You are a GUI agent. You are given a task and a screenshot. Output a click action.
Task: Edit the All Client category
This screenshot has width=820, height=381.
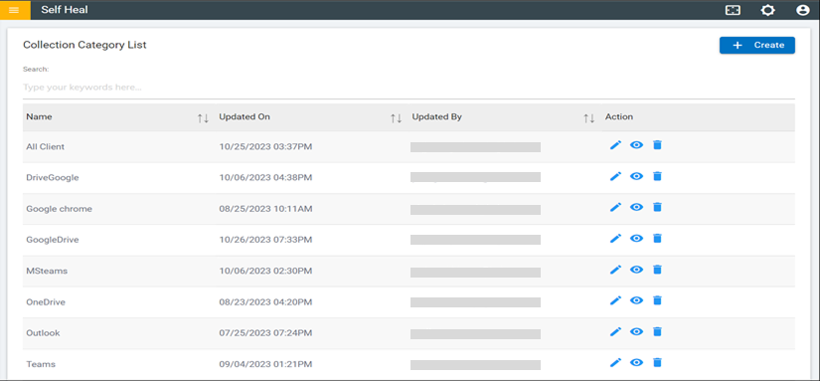point(615,145)
